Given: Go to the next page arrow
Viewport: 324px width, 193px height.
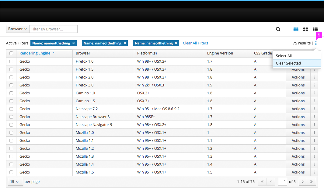Looking at the screenshot, I should point(303,182).
